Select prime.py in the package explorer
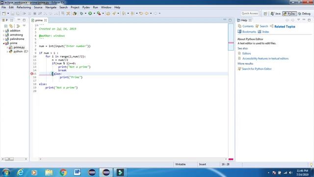 pyautogui.click(x=19, y=47)
